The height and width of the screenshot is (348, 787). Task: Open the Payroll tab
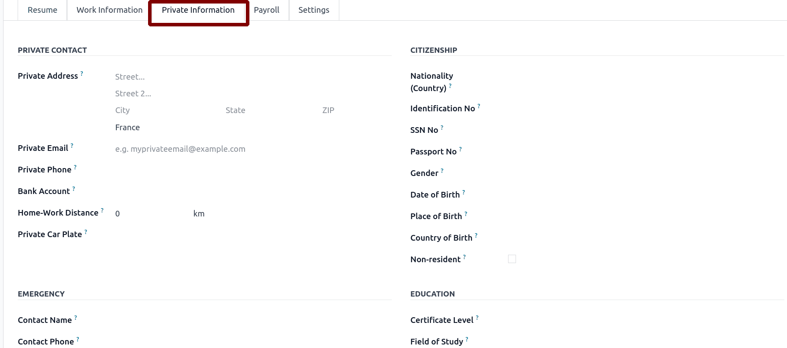(x=267, y=10)
